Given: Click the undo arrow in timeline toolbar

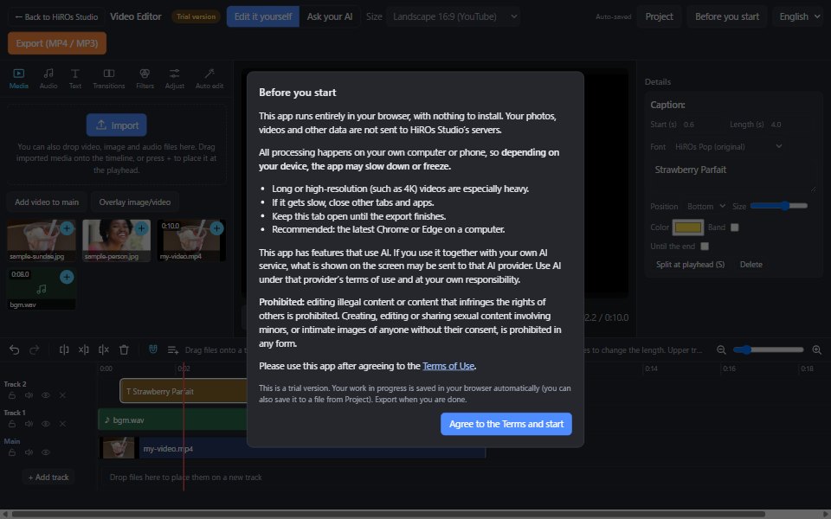Looking at the screenshot, I should 15,349.
